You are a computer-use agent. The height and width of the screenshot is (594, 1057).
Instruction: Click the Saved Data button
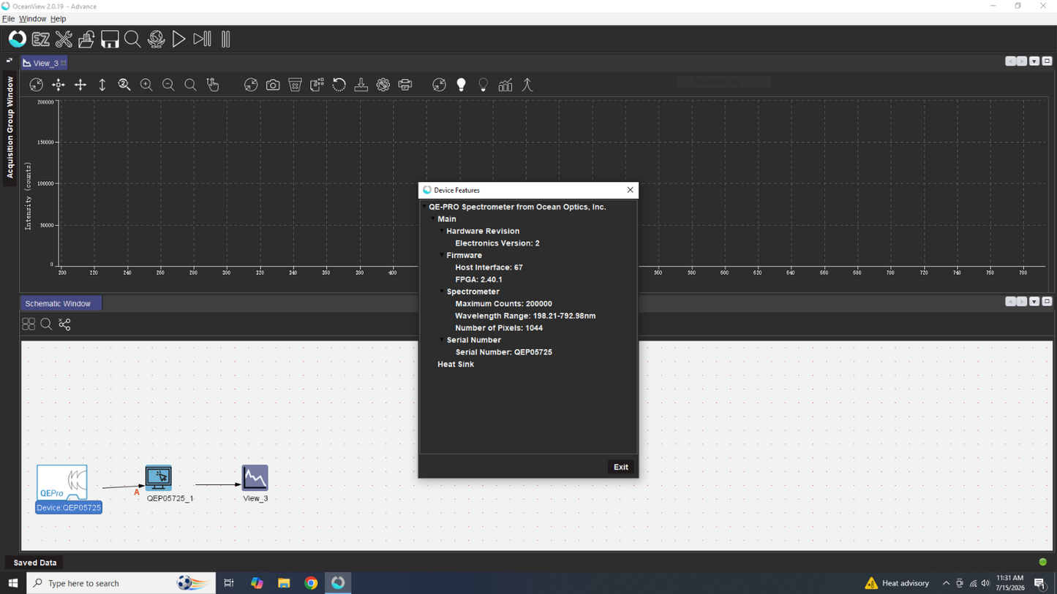[x=35, y=563]
